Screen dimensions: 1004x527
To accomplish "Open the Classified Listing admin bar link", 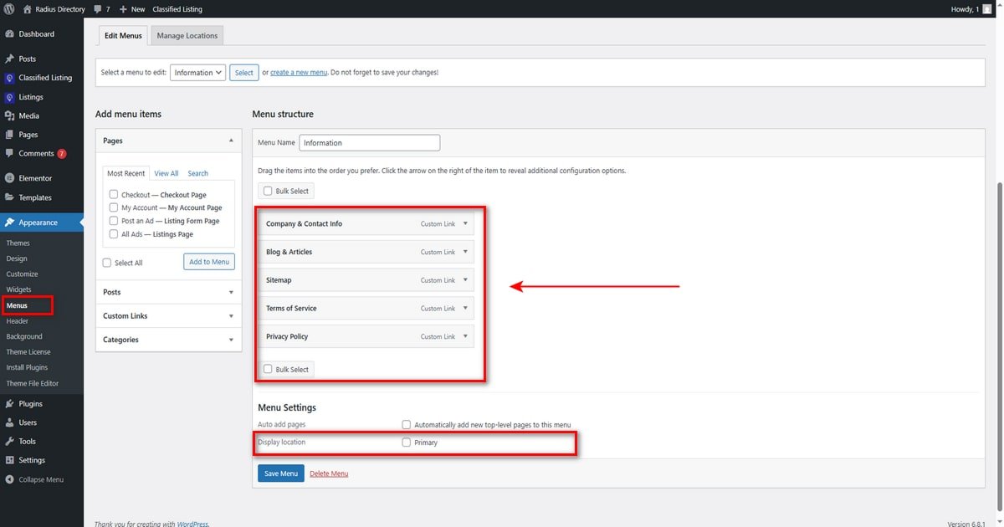I will (x=177, y=9).
